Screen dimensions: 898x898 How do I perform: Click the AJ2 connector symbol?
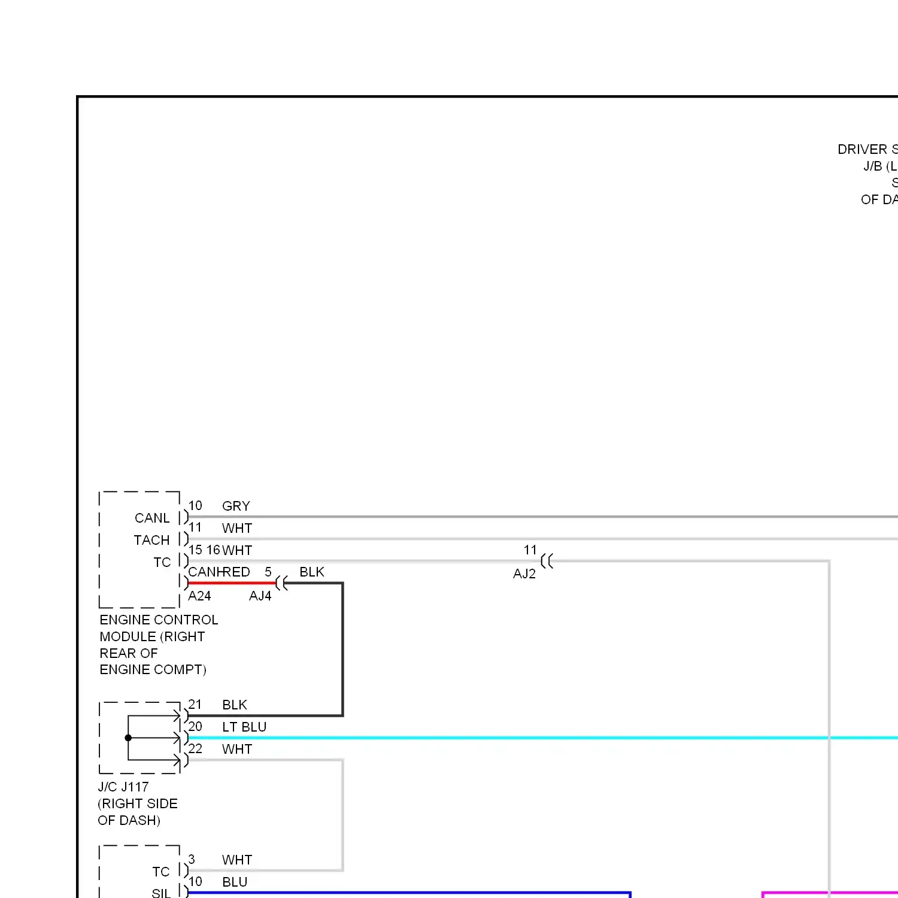(x=547, y=561)
